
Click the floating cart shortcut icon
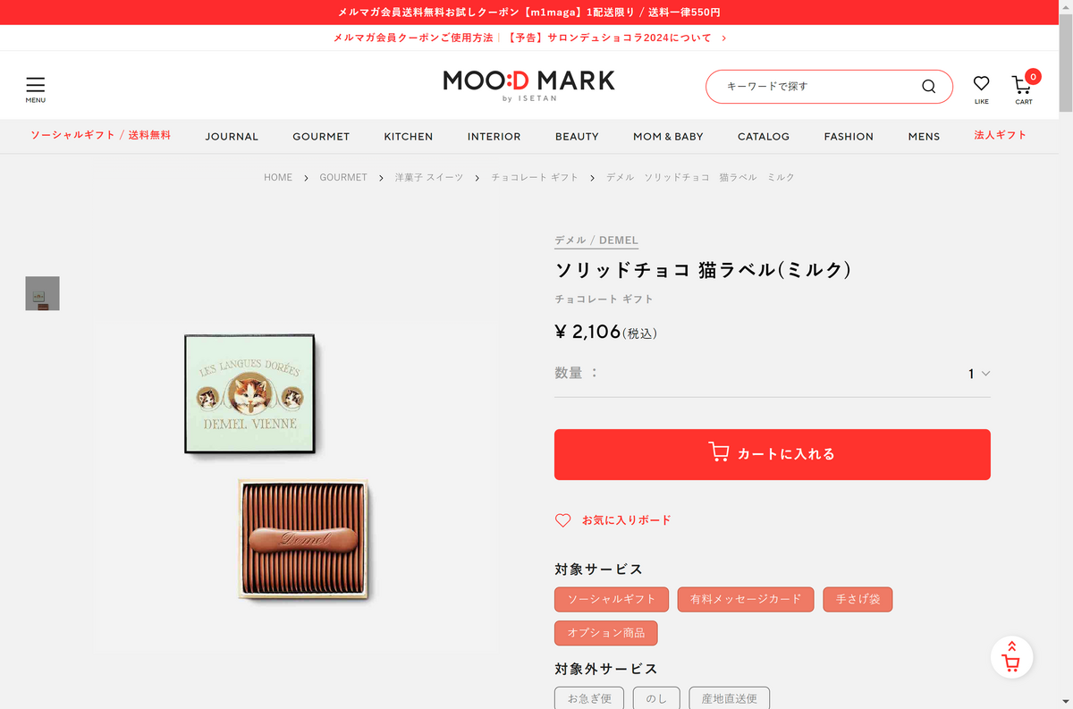(1011, 657)
